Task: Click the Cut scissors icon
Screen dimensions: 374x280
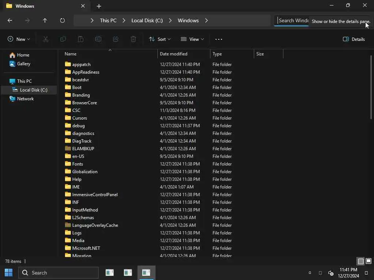Action: pos(46,39)
